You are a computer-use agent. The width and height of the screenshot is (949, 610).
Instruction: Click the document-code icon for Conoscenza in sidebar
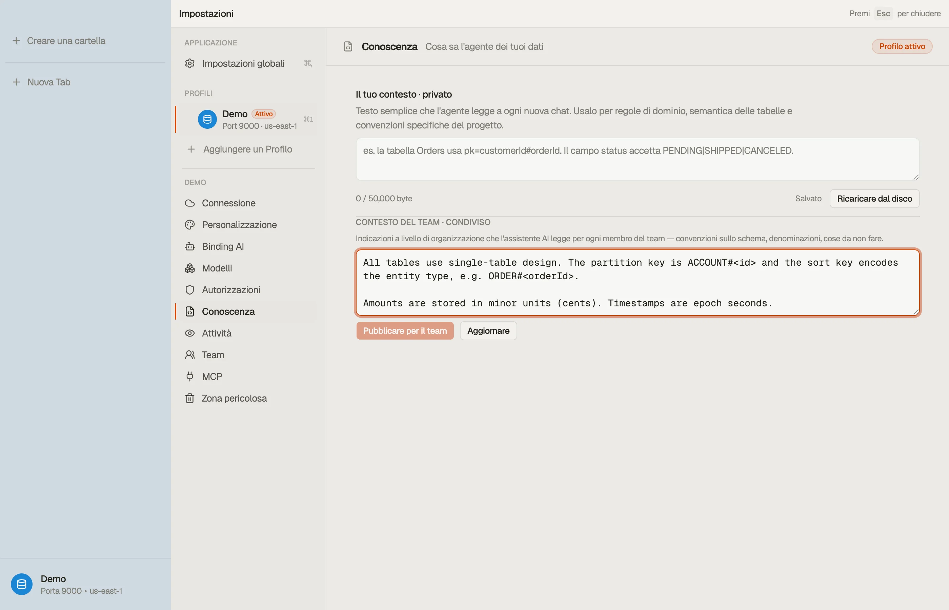[x=190, y=312]
